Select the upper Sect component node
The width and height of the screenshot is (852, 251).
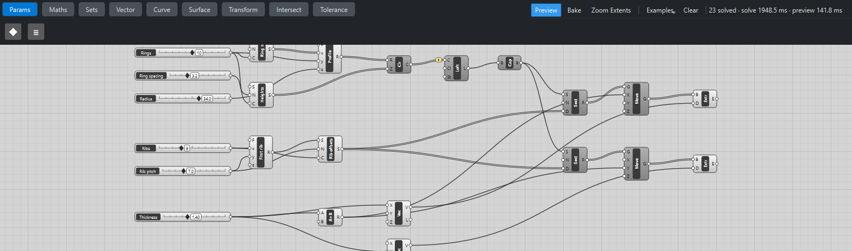pos(575,103)
